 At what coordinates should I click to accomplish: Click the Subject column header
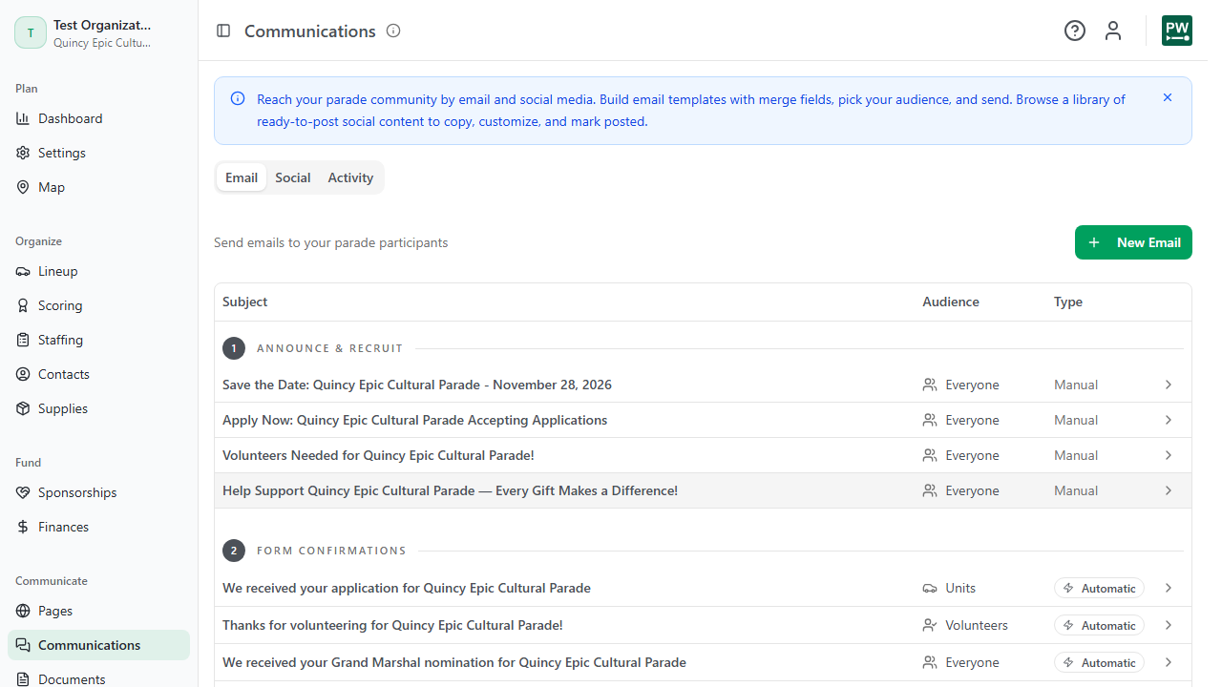pyautogui.click(x=244, y=302)
